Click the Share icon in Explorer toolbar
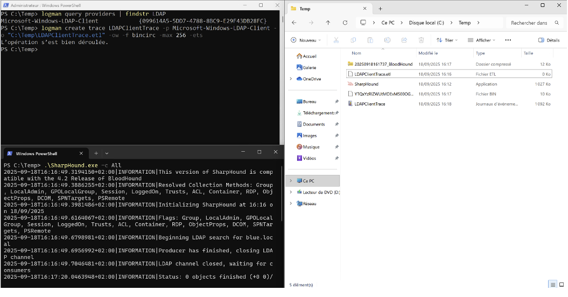The image size is (568, 297). (x=404, y=40)
